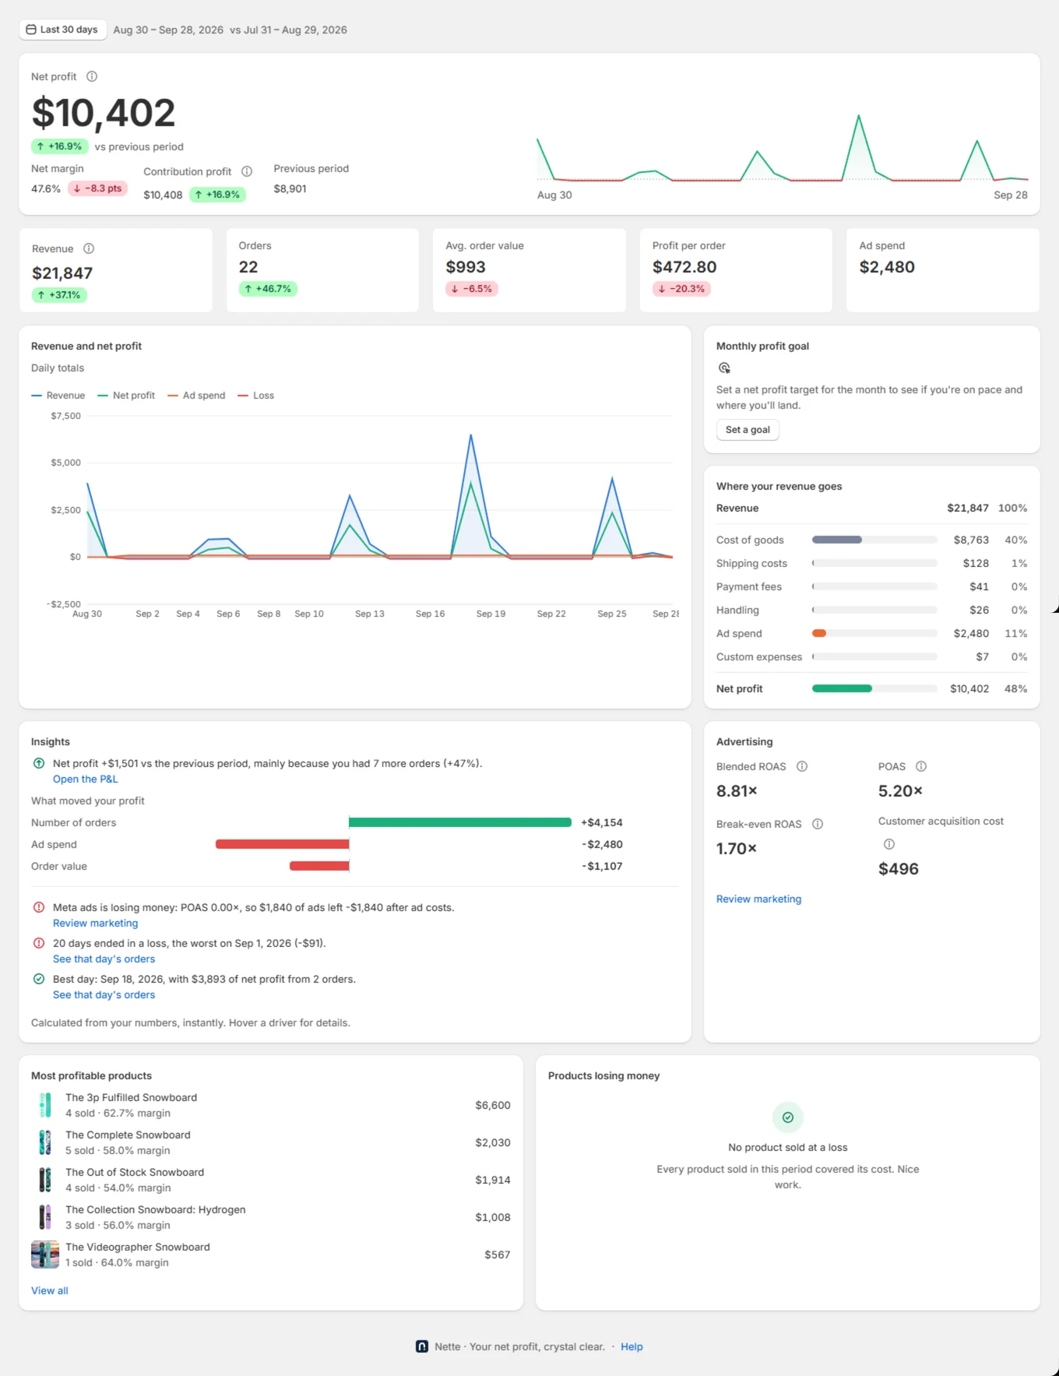Click the target icon in Monthly profit goal
The height and width of the screenshot is (1376, 1059).
[724, 368]
